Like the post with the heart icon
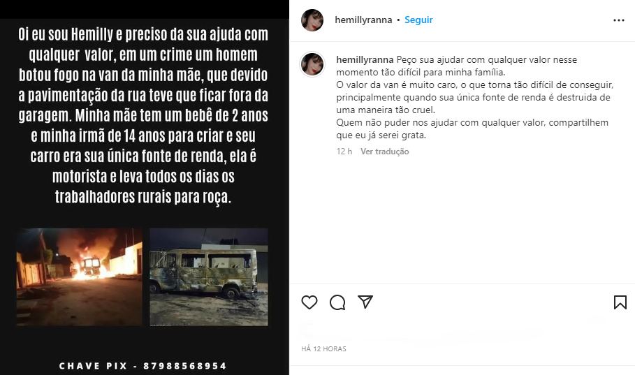This screenshot has height=375, width=635. click(309, 302)
